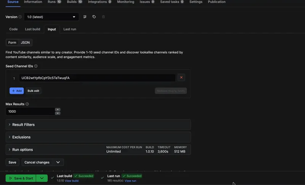
Task: Click the version branch icon
Action: click(x=85, y=17)
